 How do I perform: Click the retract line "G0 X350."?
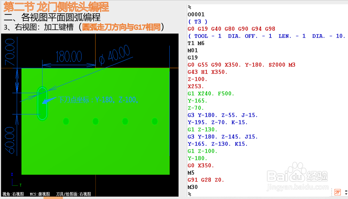tap(201, 165)
